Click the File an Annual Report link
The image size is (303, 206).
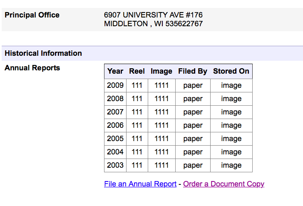click(x=140, y=184)
